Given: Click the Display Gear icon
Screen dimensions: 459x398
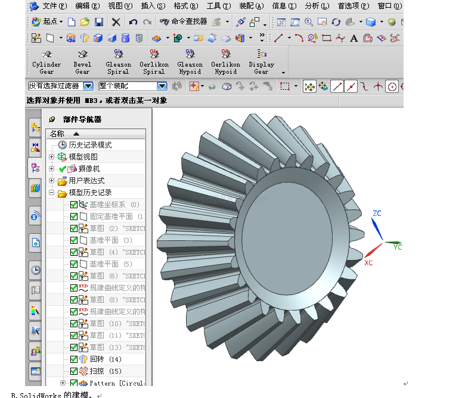Looking at the screenshot, I should [x=261, y=54].
